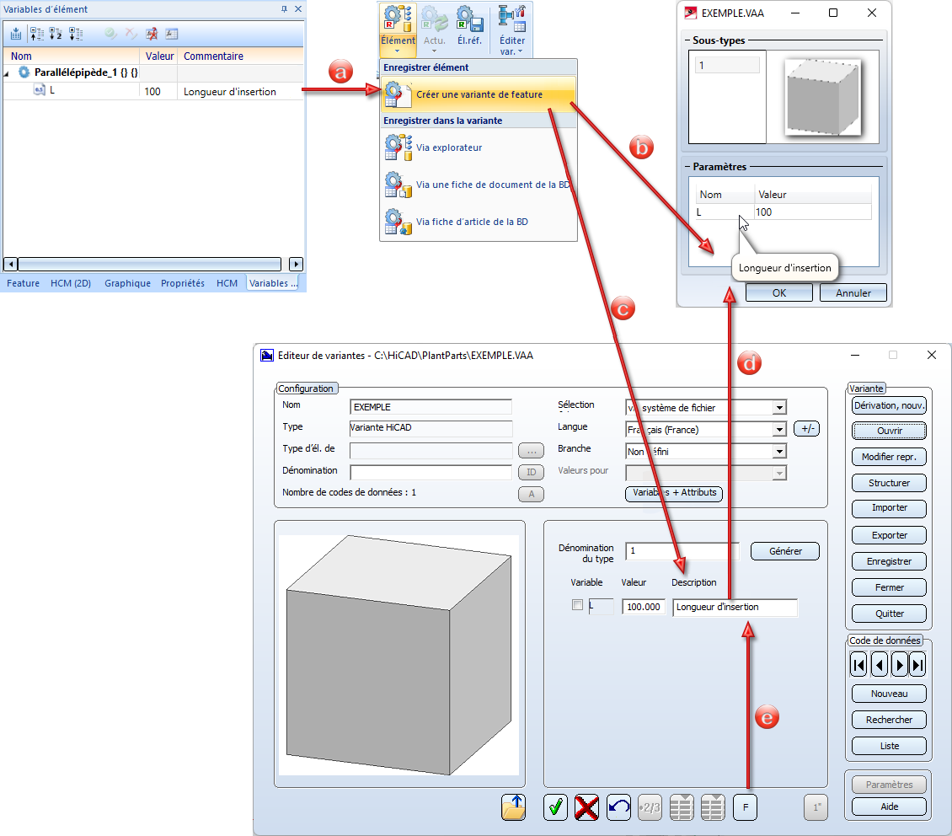Viewport: 952px width, 836px height.
Task: Click the Actu. update ribbon icon
Action: click(434, 19)
